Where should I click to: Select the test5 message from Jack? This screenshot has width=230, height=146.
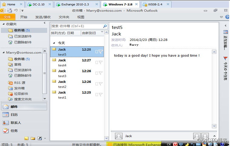[77, 52]
